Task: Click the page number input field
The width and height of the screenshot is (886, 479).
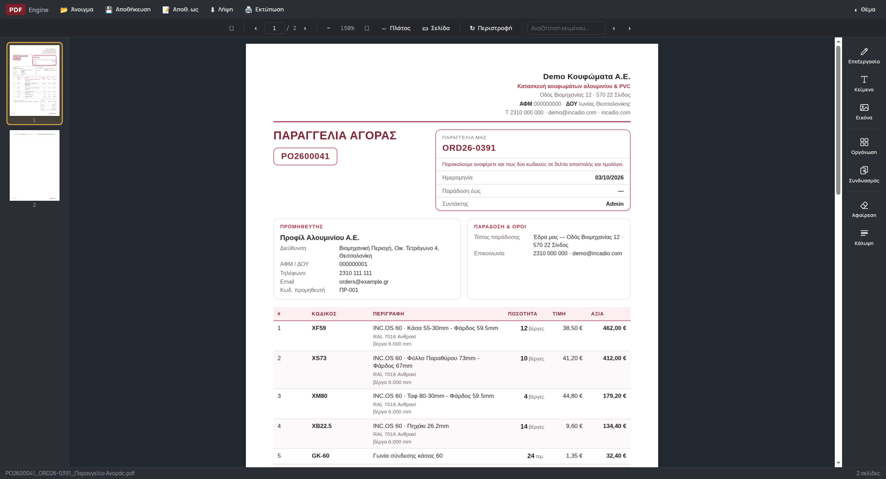Action: point(274,28)
